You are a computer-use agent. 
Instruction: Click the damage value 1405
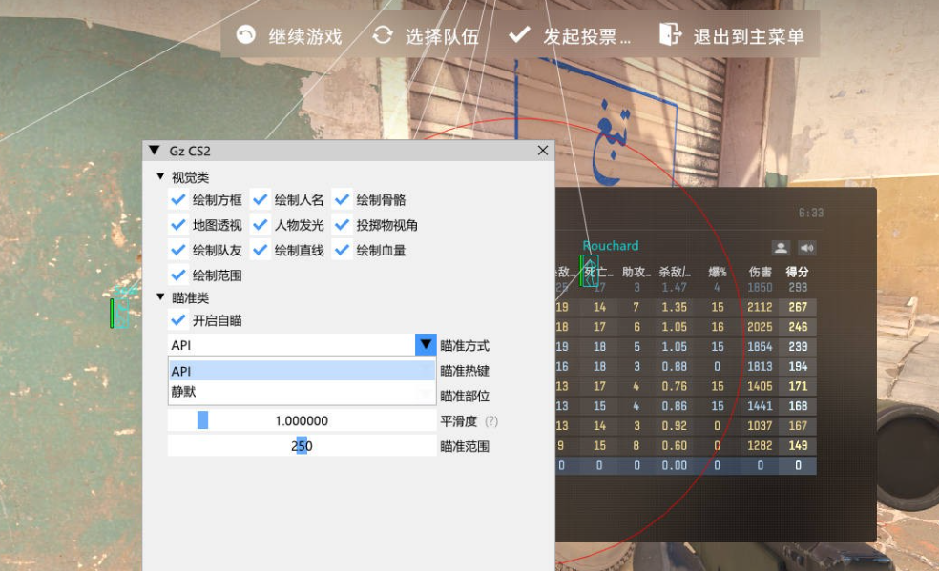[760, 386]
